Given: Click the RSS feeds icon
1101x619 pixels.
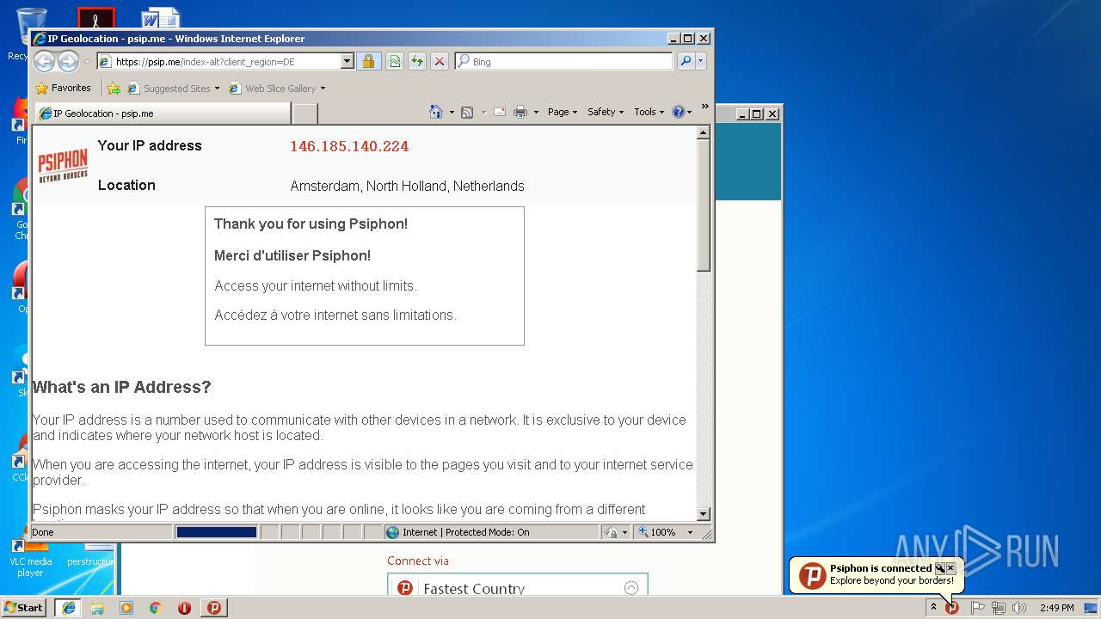Looking at the screenshot, I should 467,112.
